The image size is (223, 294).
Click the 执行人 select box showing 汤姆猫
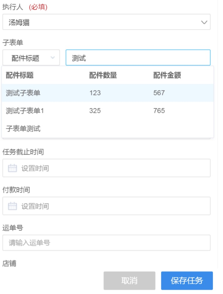pos(100,23)
